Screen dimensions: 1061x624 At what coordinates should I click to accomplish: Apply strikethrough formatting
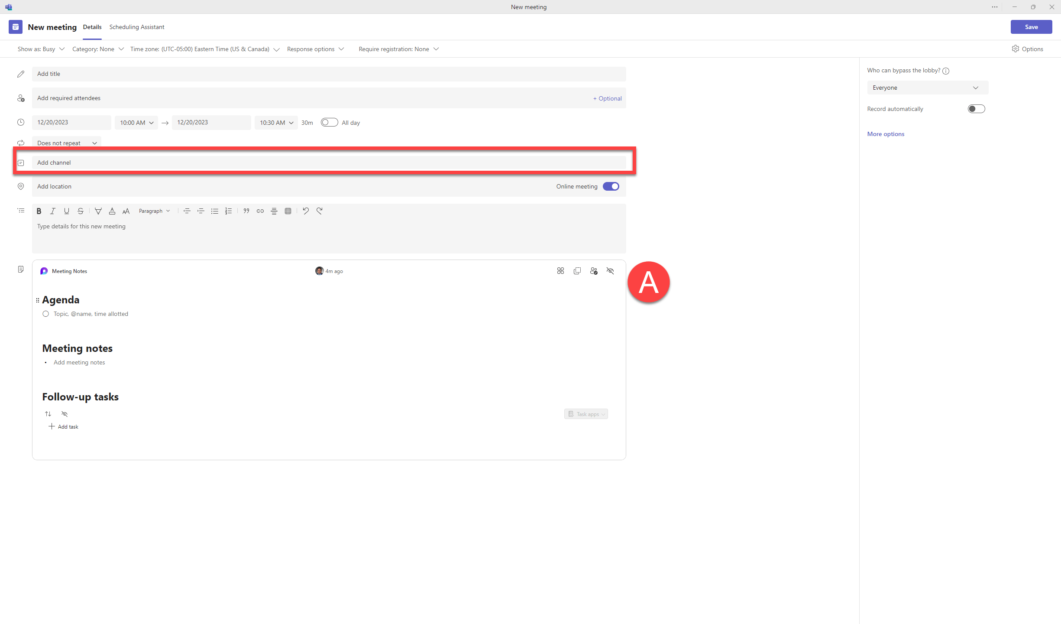(81, 211)
